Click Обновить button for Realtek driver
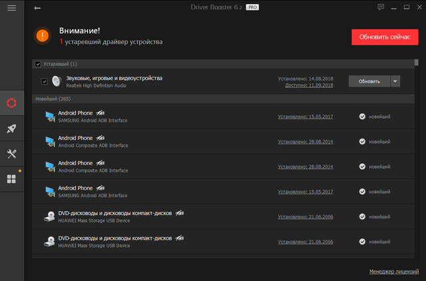This screenshot has height=281, width=426. click(369, 81)
